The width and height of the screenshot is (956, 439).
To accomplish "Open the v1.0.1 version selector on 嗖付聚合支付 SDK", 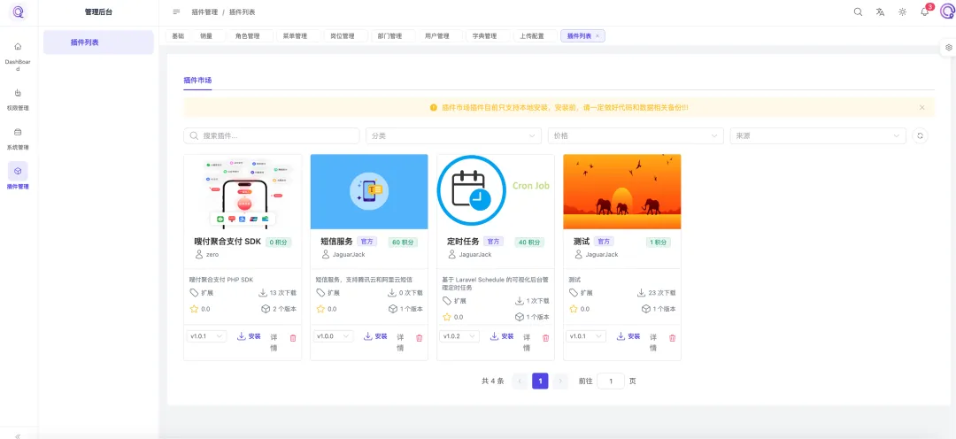I will click(x=206, y=336).
